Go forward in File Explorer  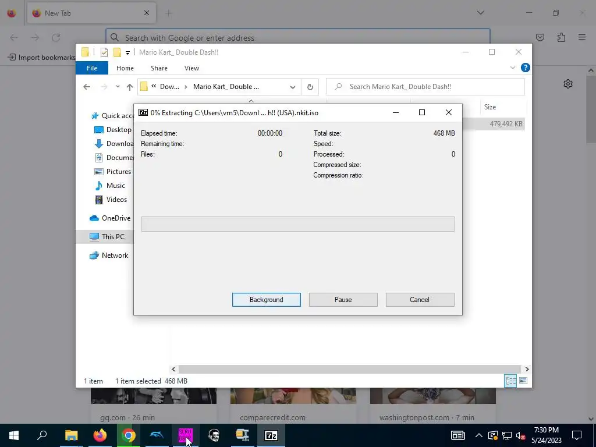(x=104, y=87)
